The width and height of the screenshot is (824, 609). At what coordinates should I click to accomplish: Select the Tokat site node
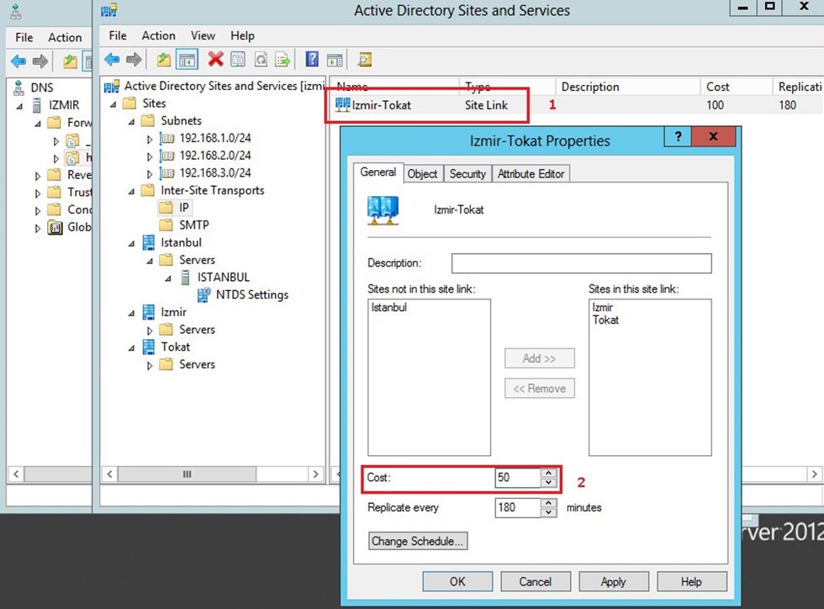[x=175, y=347]
